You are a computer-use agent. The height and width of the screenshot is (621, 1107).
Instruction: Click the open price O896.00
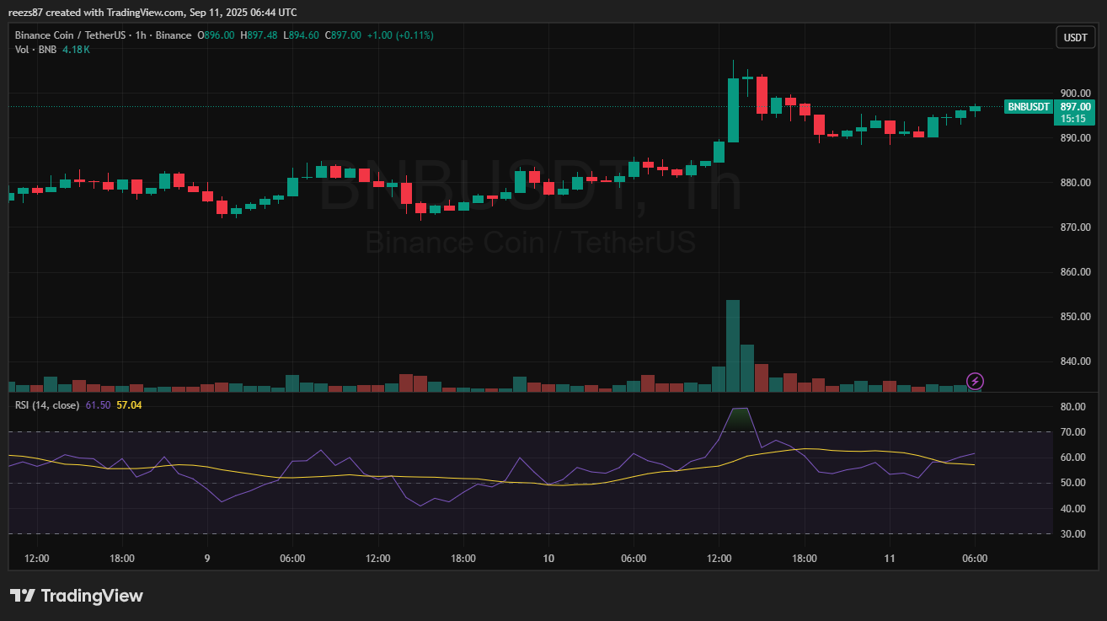click(216, 35)
